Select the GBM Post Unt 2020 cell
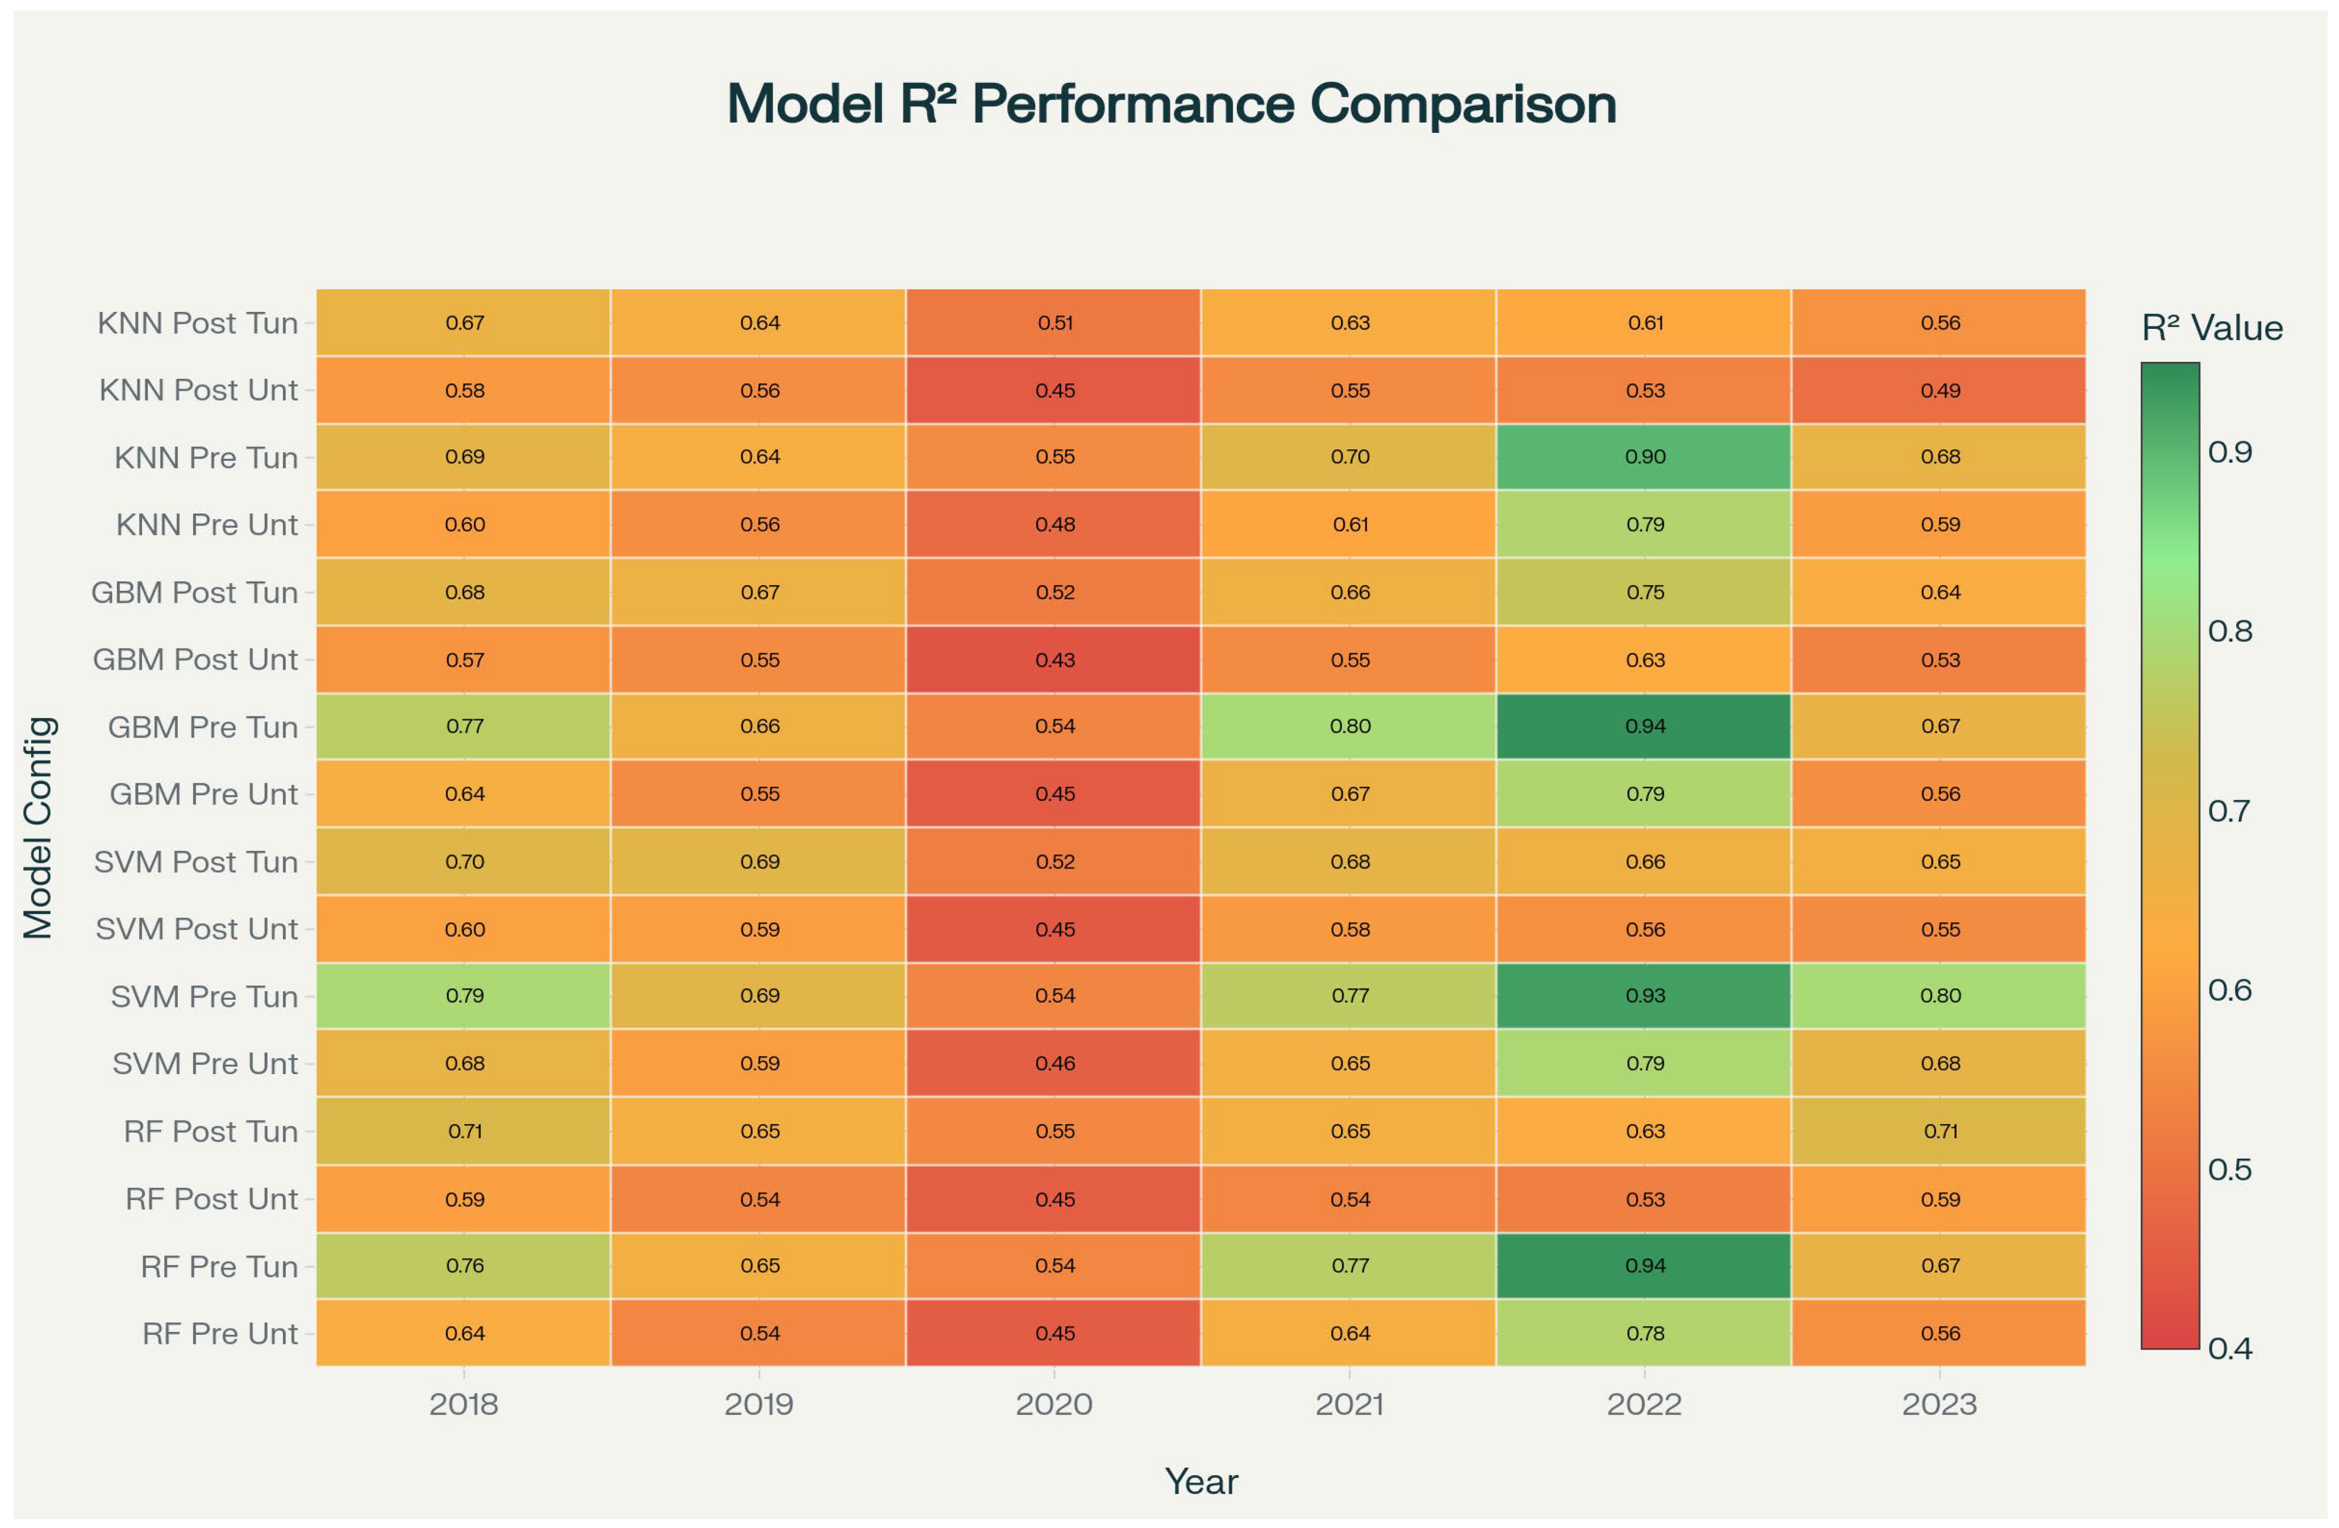The height and width of the screenshot is (1528, 2339). click(x=1053, y=659)
